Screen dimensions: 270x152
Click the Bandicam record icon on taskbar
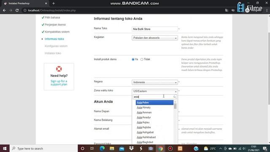pyautogui.click(x=170, y=148)
